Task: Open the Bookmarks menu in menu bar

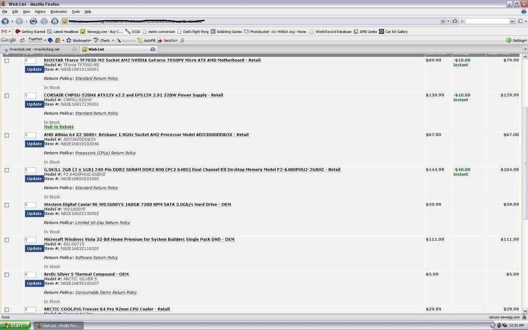Action: pos(59,12)
